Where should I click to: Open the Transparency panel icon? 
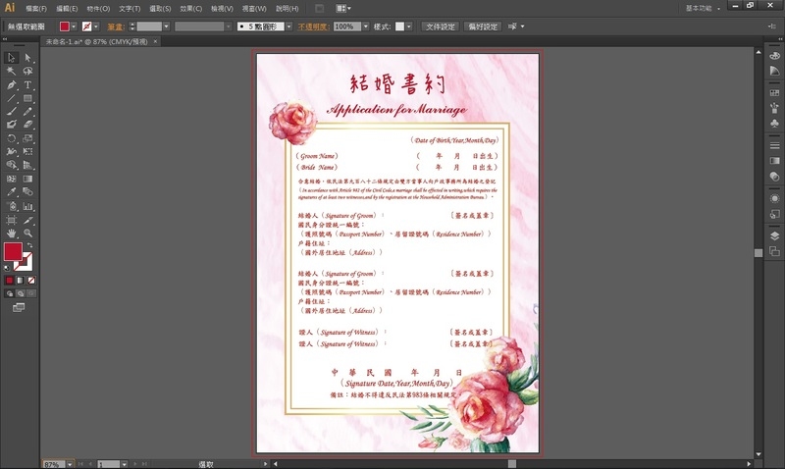point(774,177)
